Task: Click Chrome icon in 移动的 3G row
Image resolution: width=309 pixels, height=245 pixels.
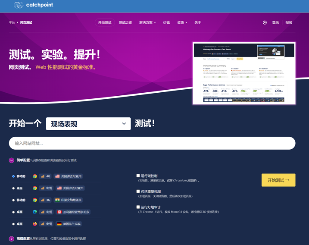Action: tap(35, 200)
